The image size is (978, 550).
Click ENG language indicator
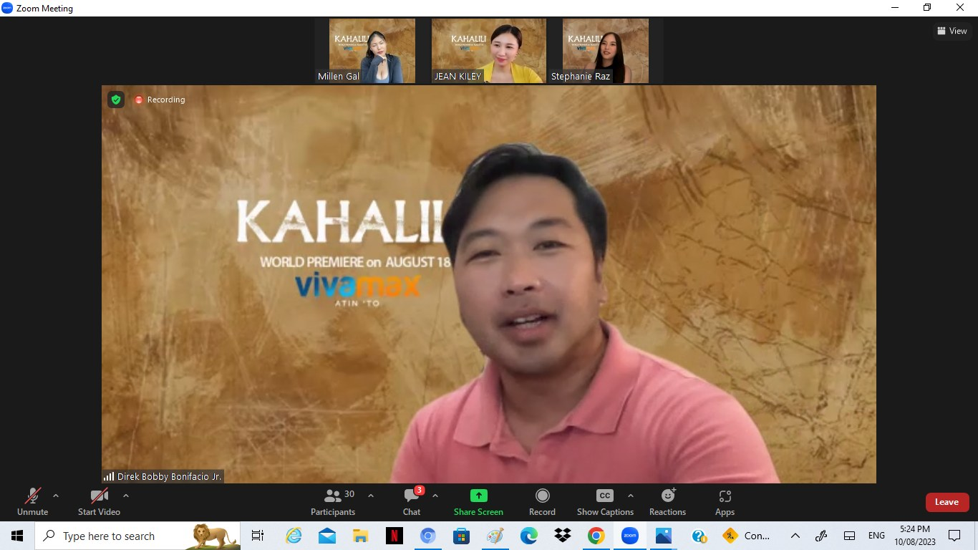click(x=876, y=536)
